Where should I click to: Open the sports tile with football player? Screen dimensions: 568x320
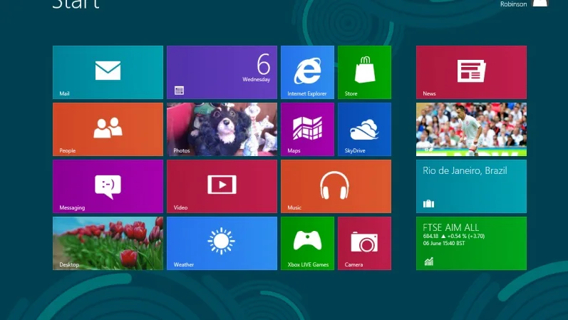click(x=471, y=130)
